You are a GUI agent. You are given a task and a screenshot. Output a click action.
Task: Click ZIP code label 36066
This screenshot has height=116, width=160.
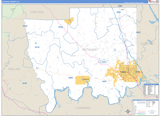click(x=138, y=72)
